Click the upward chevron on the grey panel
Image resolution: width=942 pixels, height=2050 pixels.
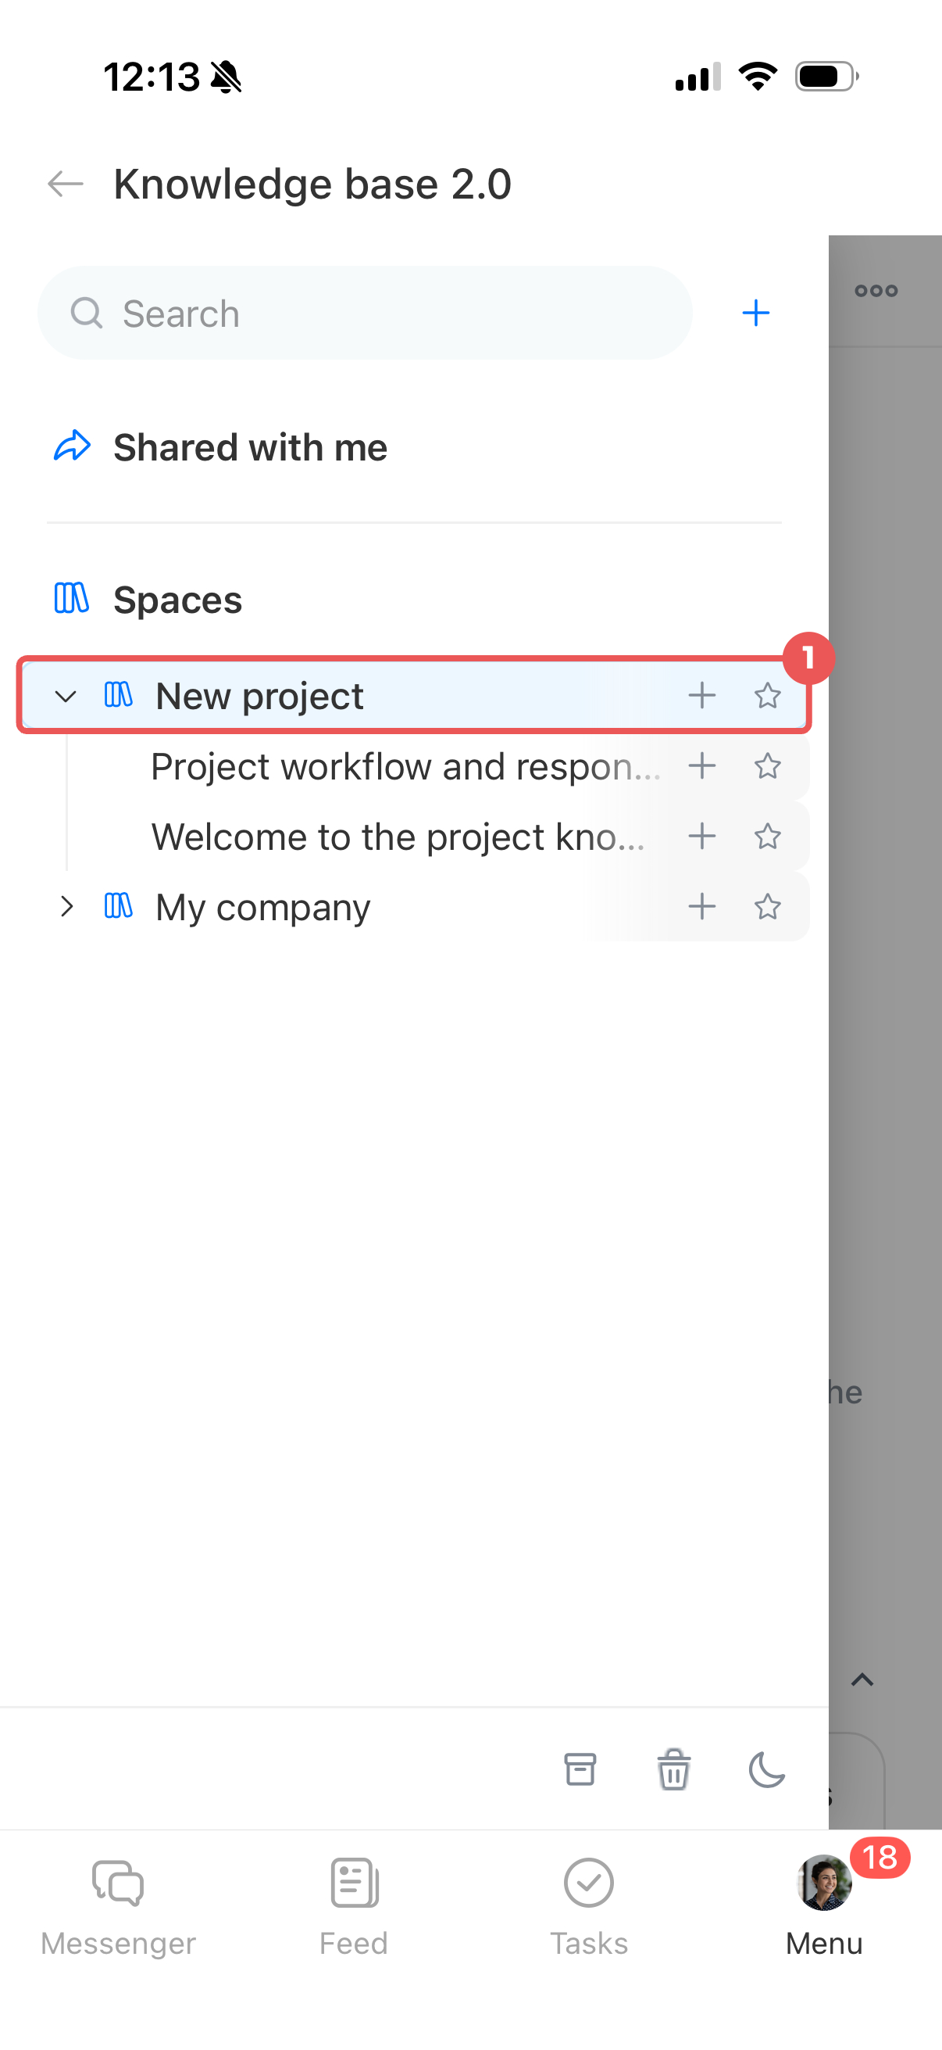(x=862, y=1680)
